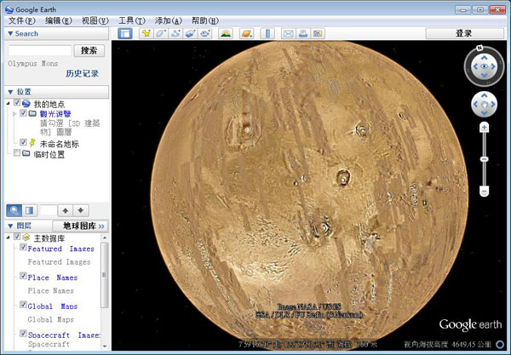Click the Show Ruler toolbar icon

pyautogui.click(x=267, y=33)
